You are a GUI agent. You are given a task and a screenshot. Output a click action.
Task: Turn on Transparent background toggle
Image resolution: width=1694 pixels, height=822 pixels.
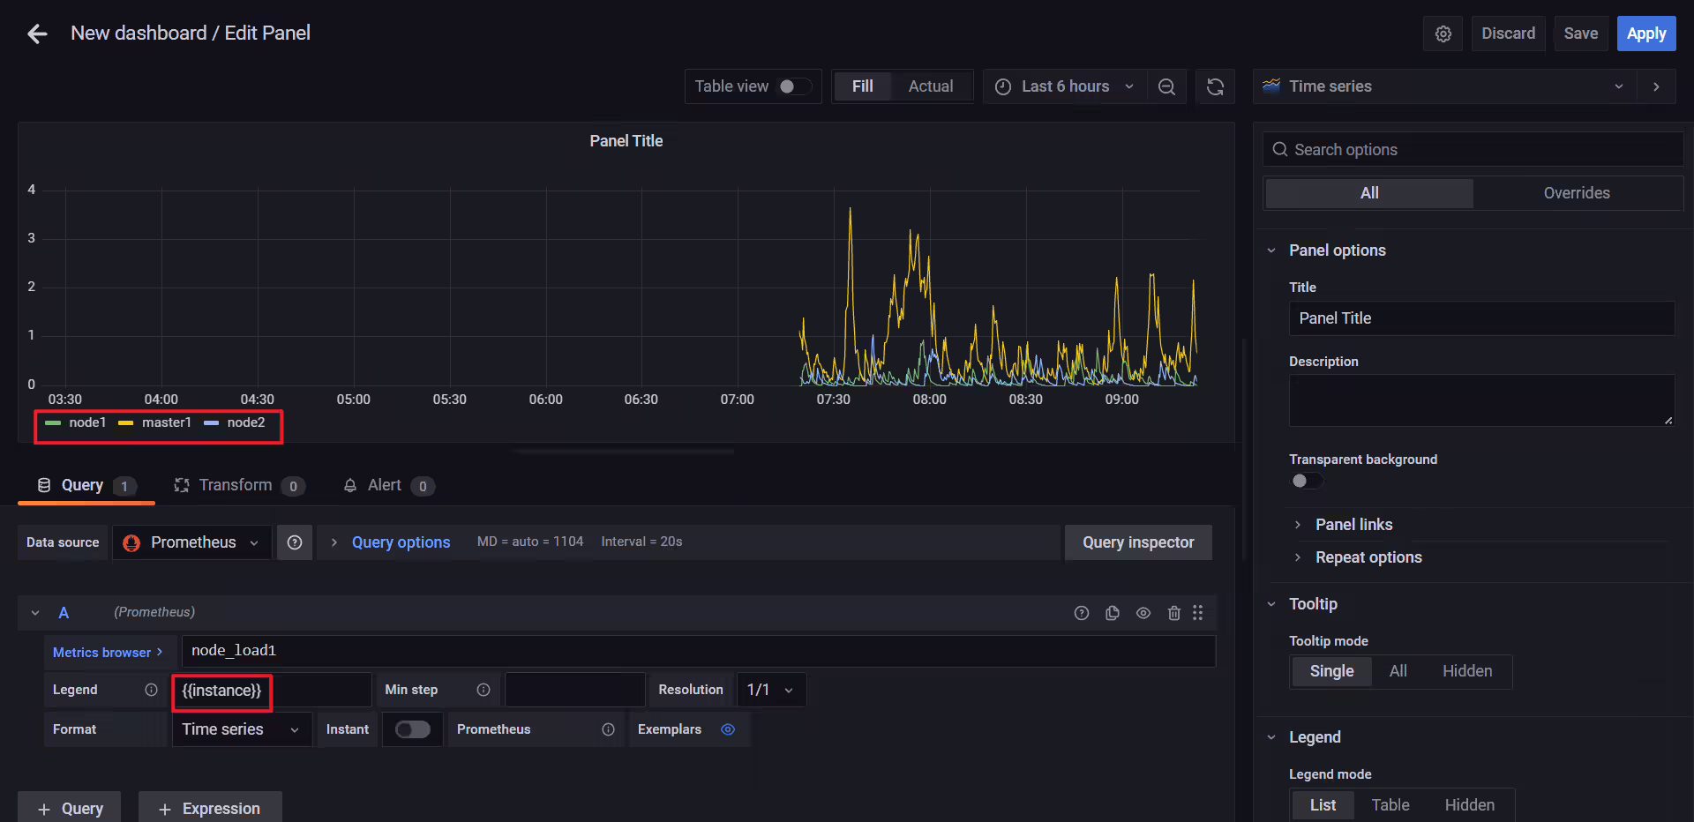1307,481
